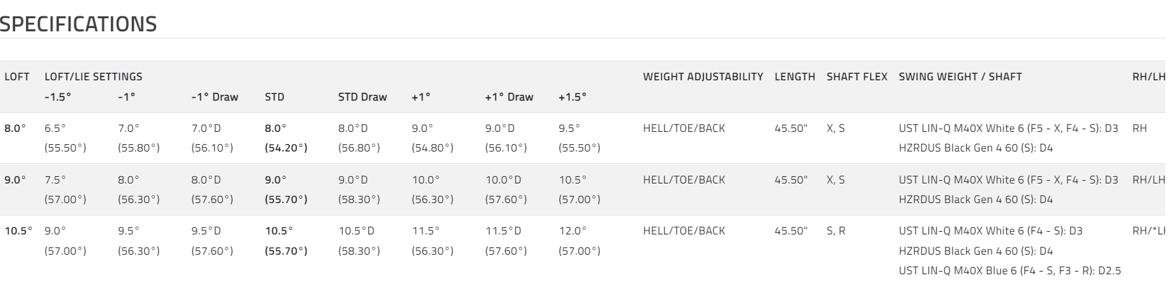Click the +1.5° column header

[x=572, y=97]
